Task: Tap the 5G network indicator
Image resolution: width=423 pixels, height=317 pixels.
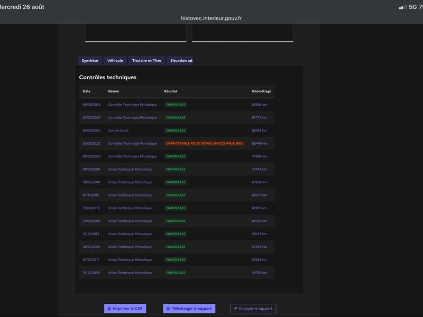Action: [x=413, y=7]
